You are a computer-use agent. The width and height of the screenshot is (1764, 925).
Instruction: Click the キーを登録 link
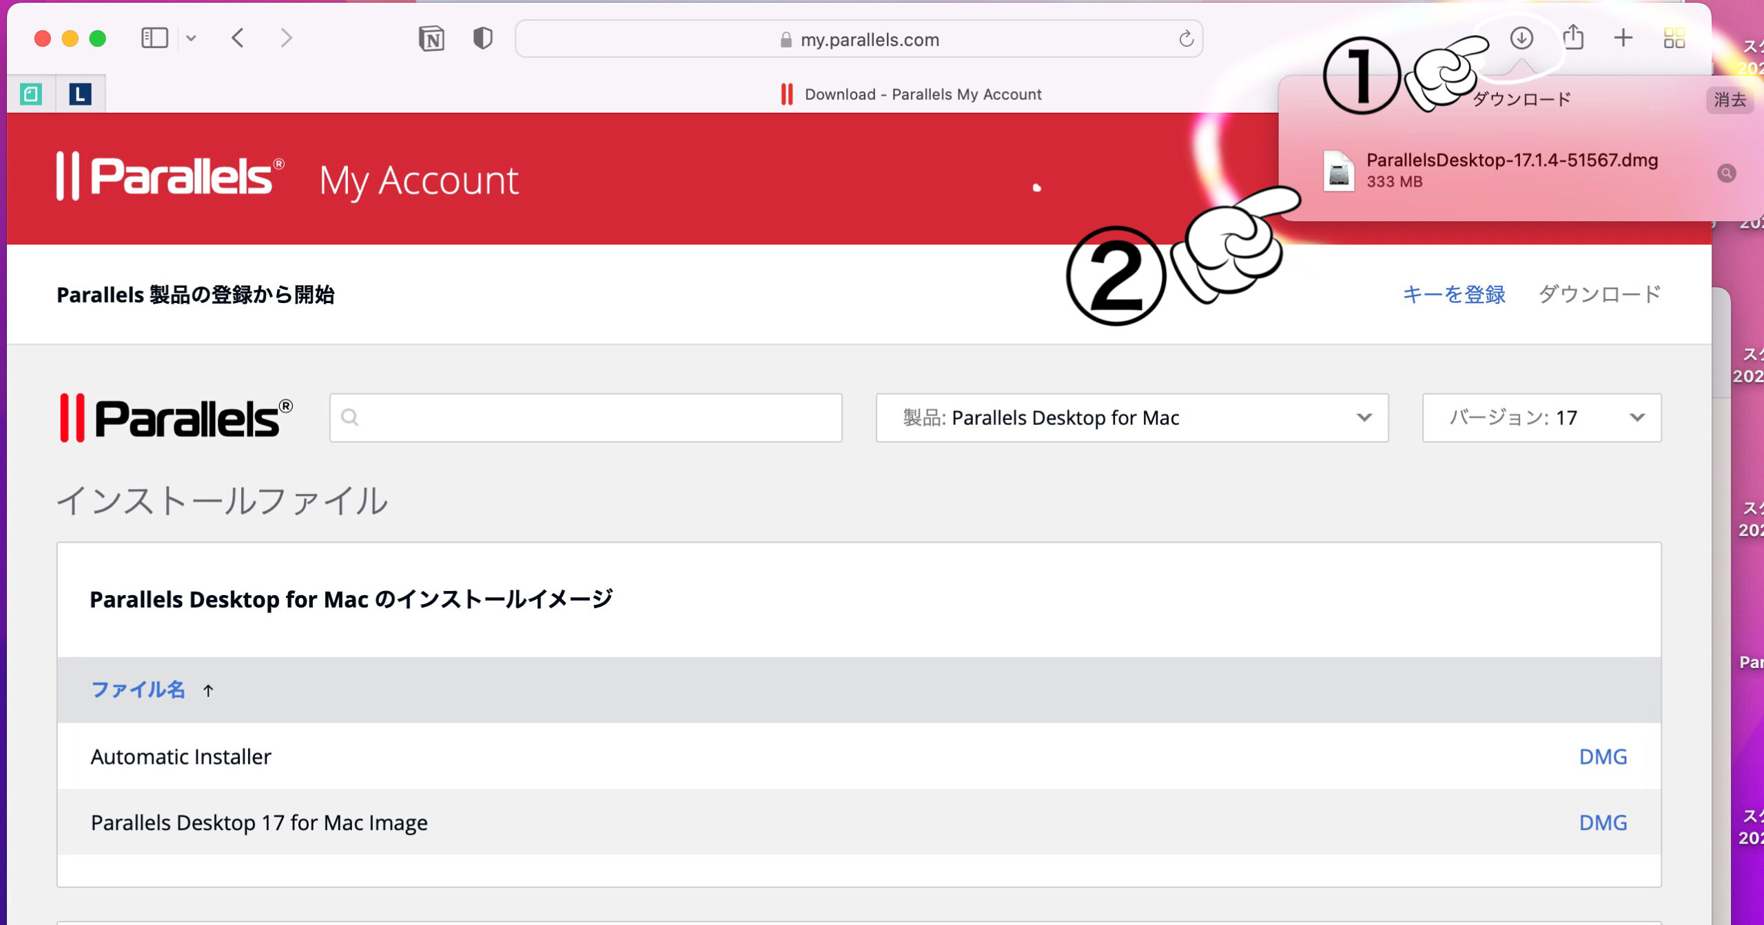coord(1454,295)
